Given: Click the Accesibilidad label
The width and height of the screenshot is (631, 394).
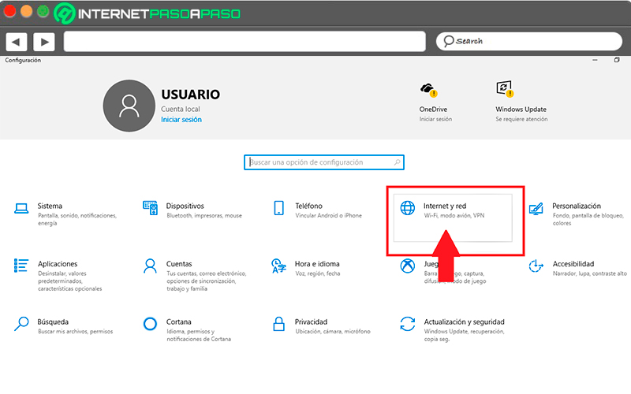Looking at the screenshot, I should (x=573, y=264).
